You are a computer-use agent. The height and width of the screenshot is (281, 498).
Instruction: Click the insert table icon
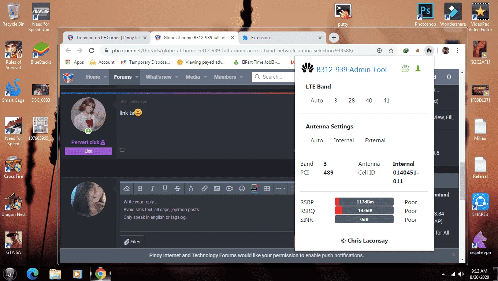click(267, 188)
